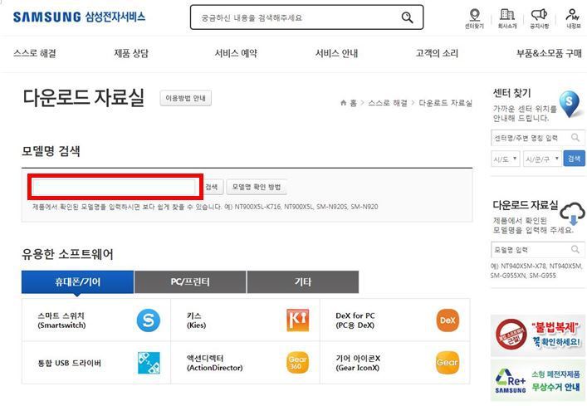Open the 센터찾기 location pin icon
587x406 pixels.
tap(474, 15)
